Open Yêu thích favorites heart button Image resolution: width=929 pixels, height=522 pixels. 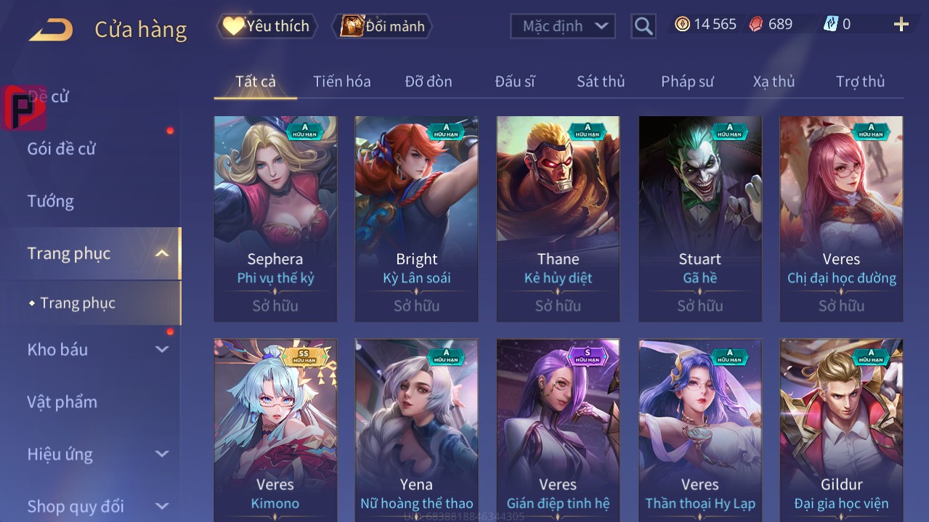(267, 26)
